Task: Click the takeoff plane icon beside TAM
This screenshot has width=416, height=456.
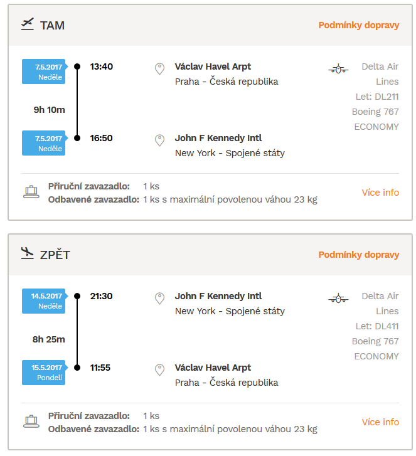Action: click(x=28, y=24)
